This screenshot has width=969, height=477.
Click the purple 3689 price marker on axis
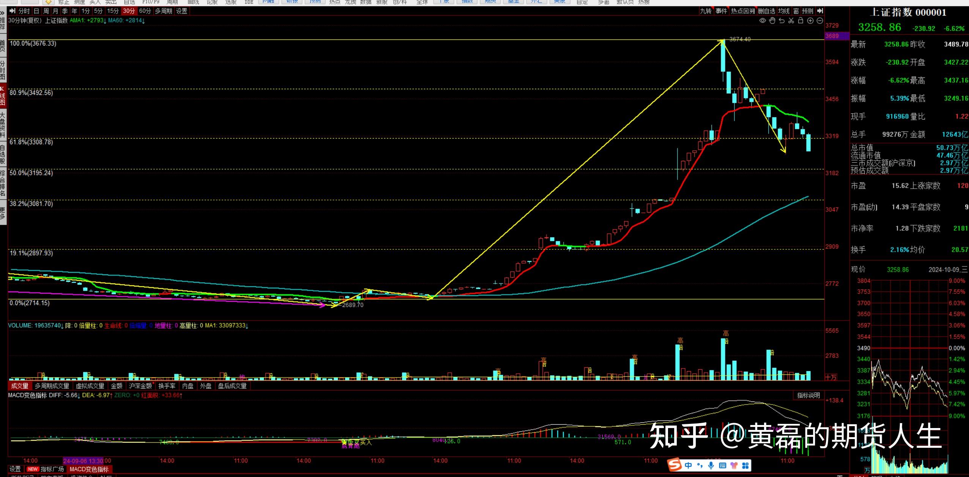coord(837,36)
